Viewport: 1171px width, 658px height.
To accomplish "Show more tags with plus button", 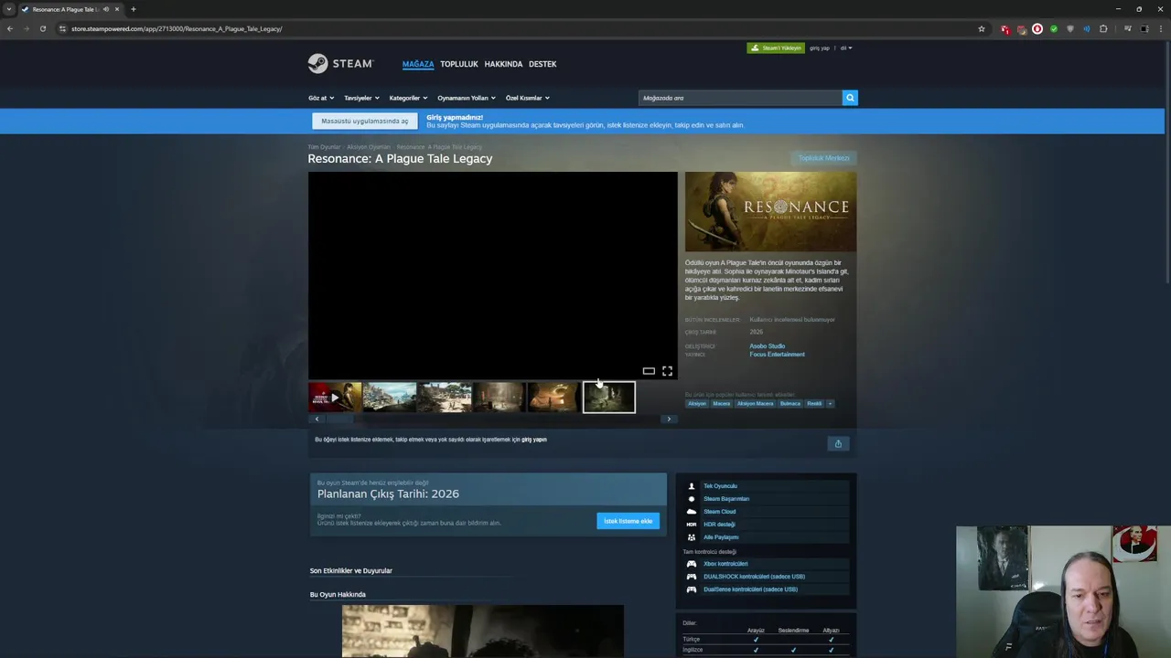I will click(x=830, y=403).
